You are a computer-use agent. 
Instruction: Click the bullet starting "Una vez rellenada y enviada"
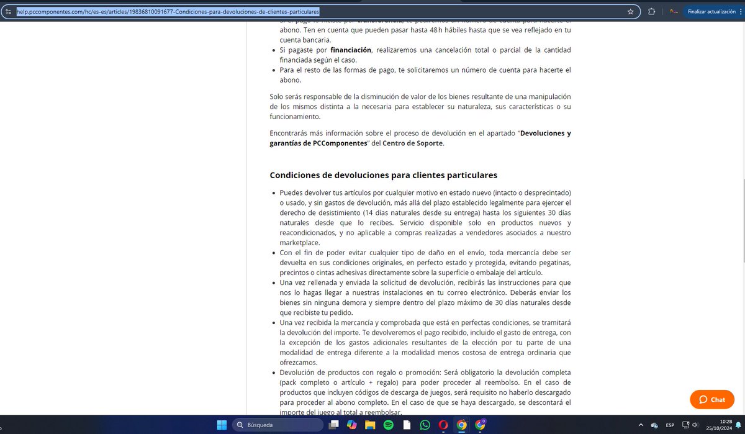point(425,297)
